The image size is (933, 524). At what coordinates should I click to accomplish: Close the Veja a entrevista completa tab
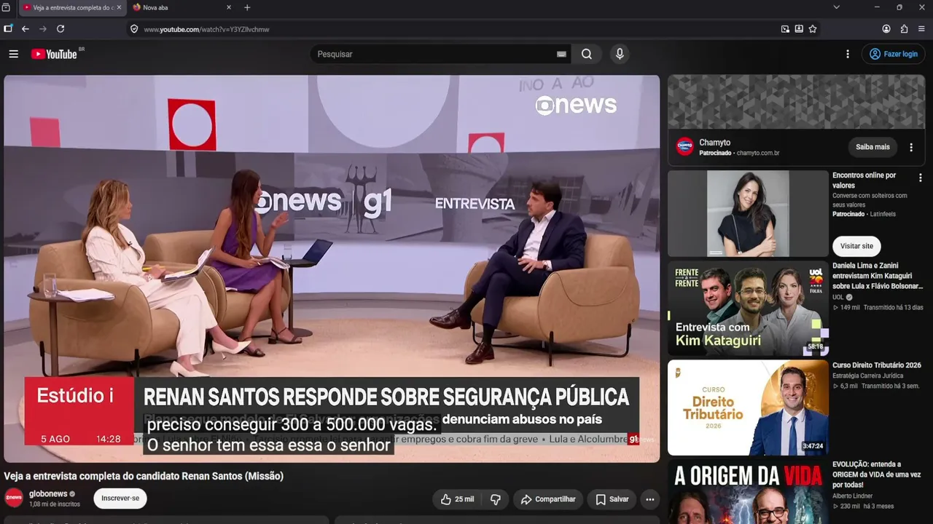coord(119,7)
